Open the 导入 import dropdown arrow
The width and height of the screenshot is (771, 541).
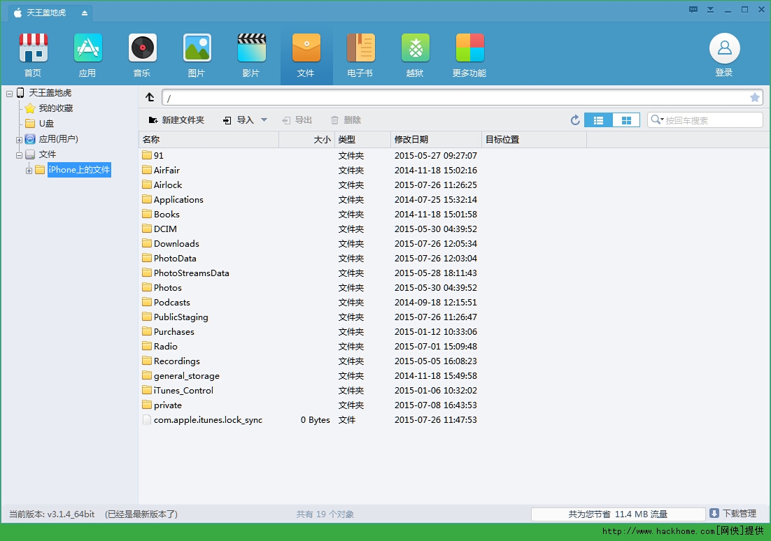264,120
